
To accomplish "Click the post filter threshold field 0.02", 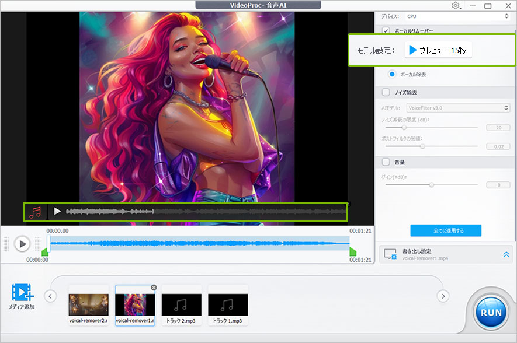I will coord(498,146).
